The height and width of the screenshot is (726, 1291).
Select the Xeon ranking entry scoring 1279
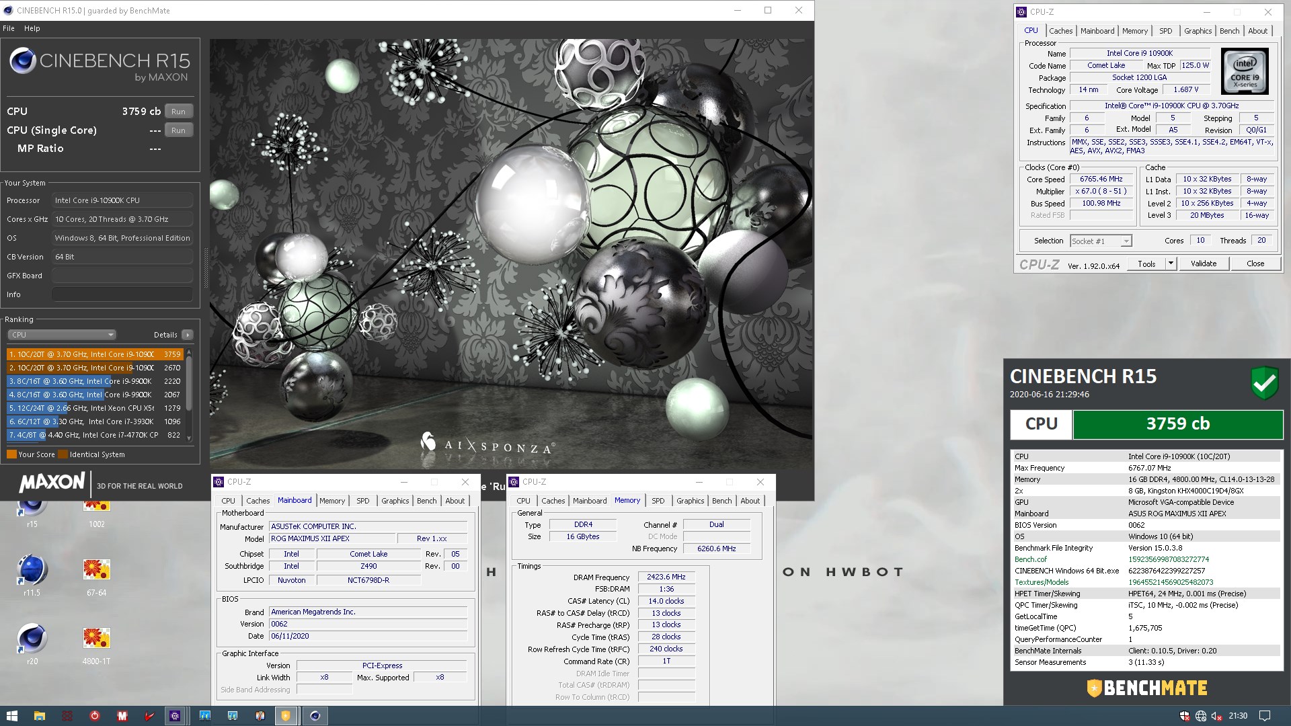pos(95,408)
